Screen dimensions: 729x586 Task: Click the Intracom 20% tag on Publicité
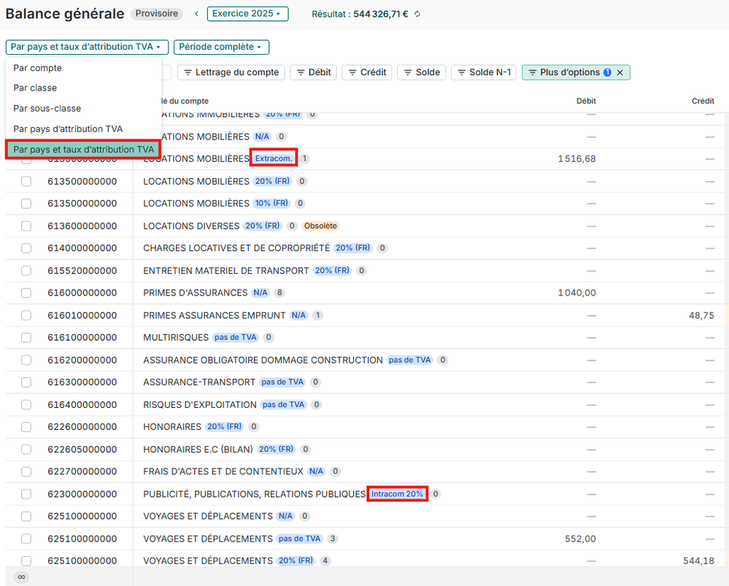[397, 494]
